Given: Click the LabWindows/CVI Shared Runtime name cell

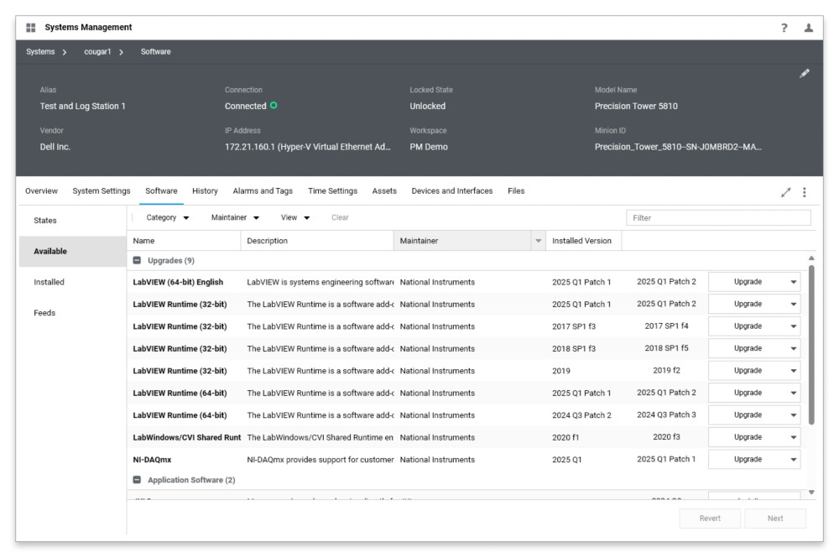Looking at the screenshot, I should pyautogui.click(x=187, y=438).
